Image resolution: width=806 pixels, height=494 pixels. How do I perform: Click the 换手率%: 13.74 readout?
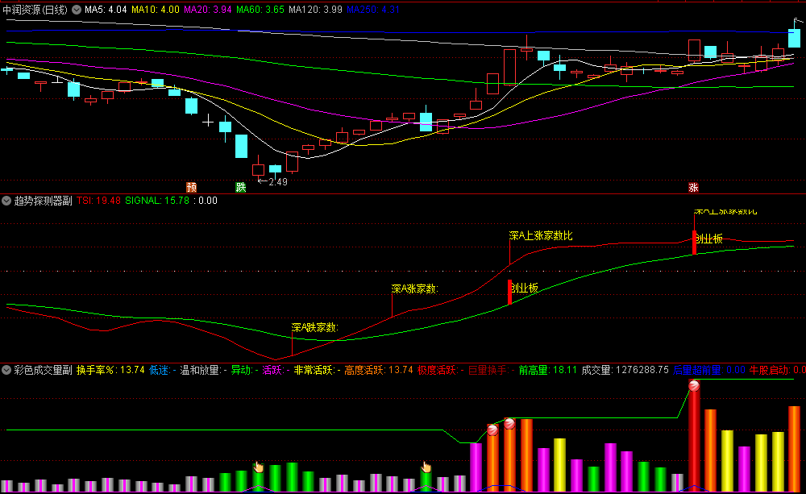click(110, 370)
